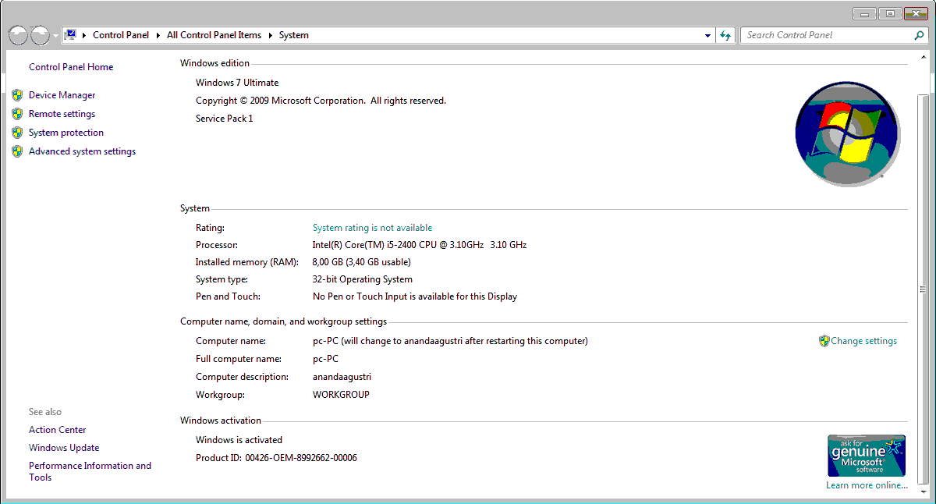Screen dimensions: 936x504
Task: Click Windows is activated text
Action: click(x=239, y=440)
